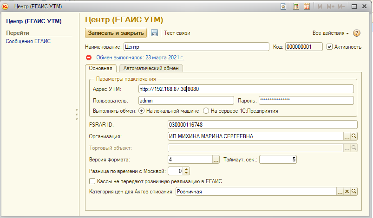The height and width of the screenshot is (218, 373).
Task: Click the save diskette icon
Action: pyautogui.click(x=154, y=33)
